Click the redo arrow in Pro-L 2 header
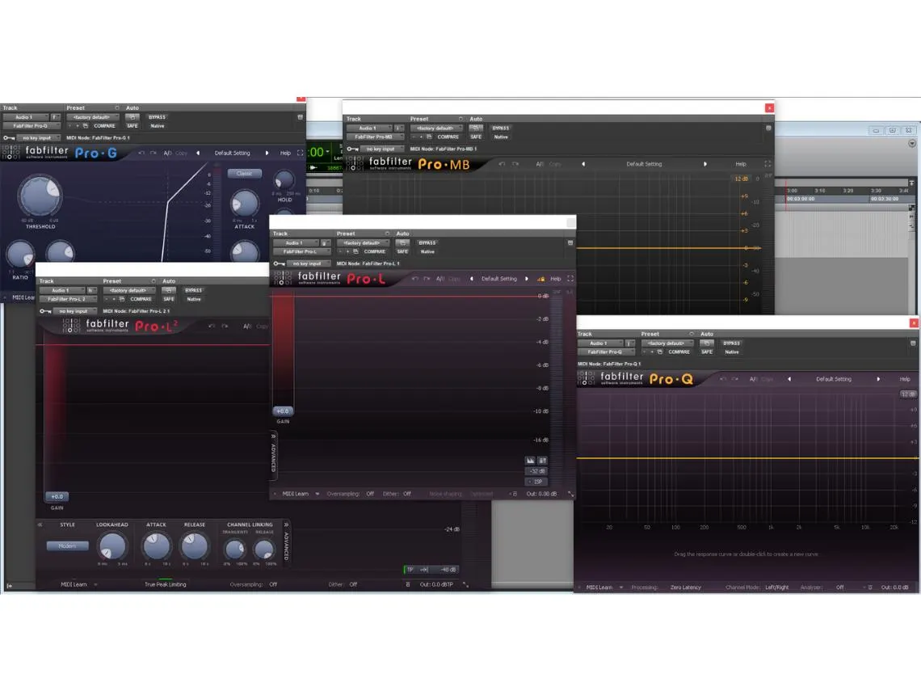Image resolution: width=921 pixels, height=691 pixels. 225,327
